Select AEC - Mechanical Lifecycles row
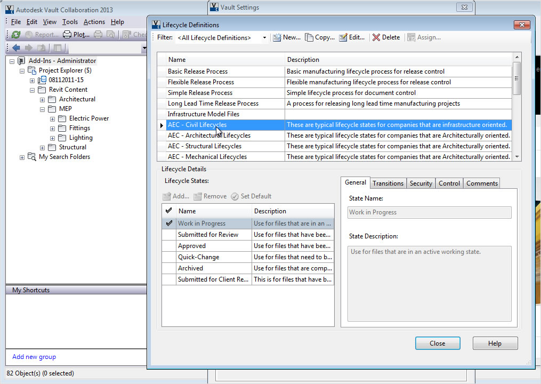Viewport: 541px width, 384px height. (334, 157)
